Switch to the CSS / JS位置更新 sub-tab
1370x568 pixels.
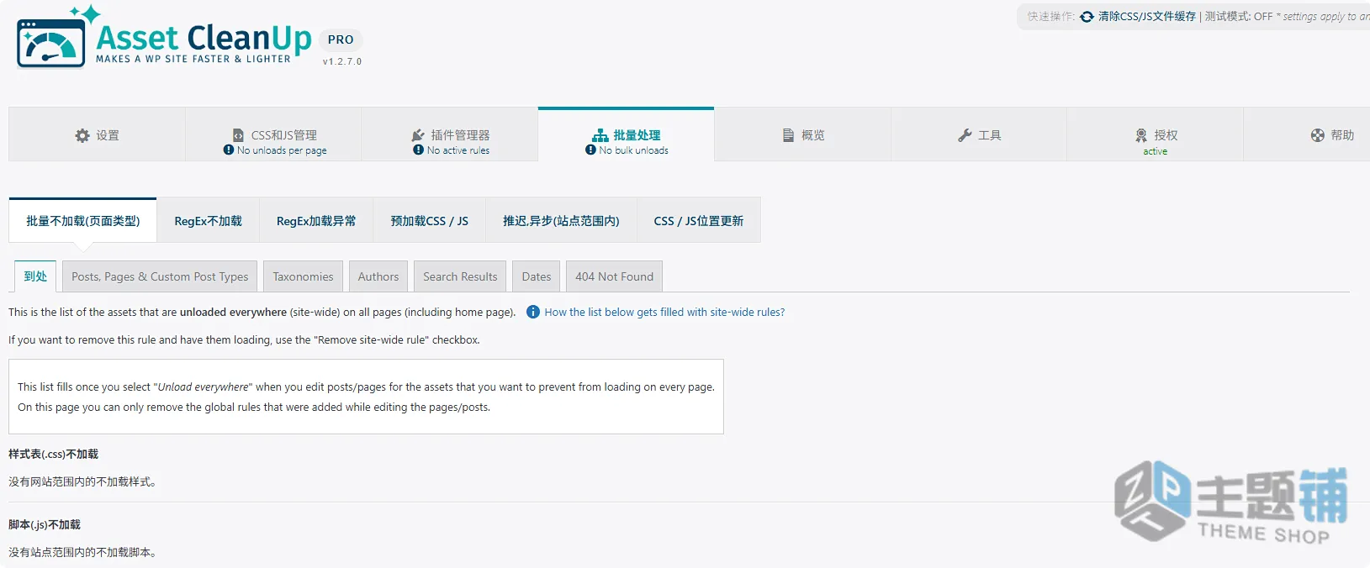pos(699,221)
